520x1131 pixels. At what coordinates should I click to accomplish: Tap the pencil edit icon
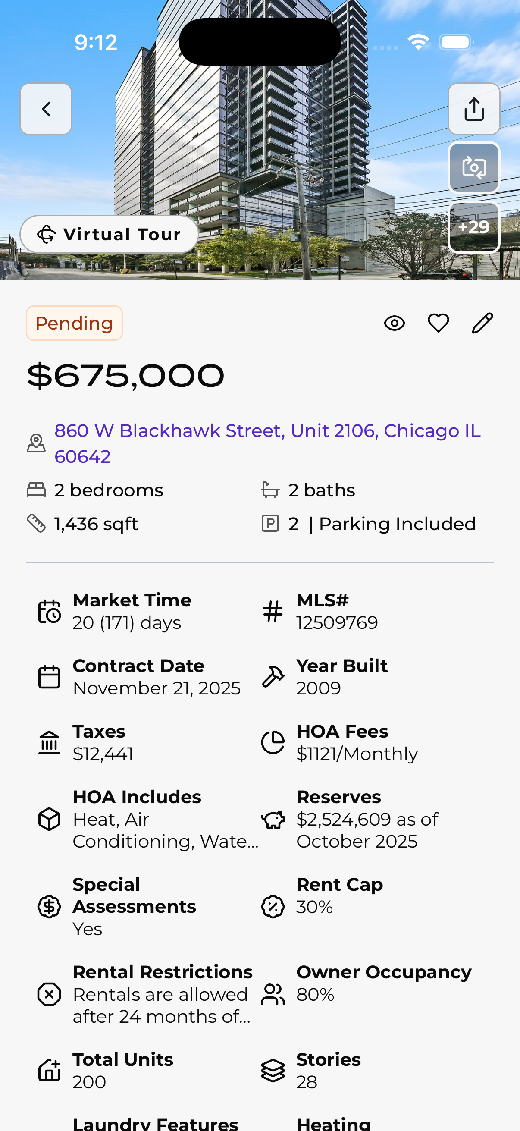point(482,324)
